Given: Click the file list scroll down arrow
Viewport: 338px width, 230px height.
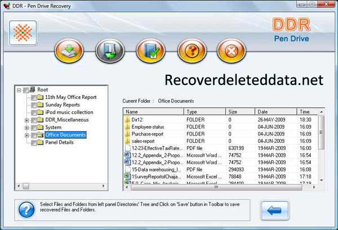Looking at the screenshot, I should point(322,180).
